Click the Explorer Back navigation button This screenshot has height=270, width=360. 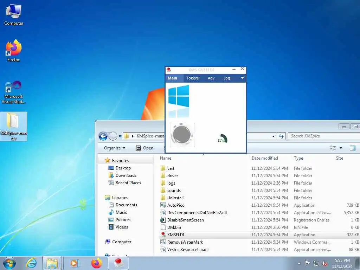tap(103, 136)
